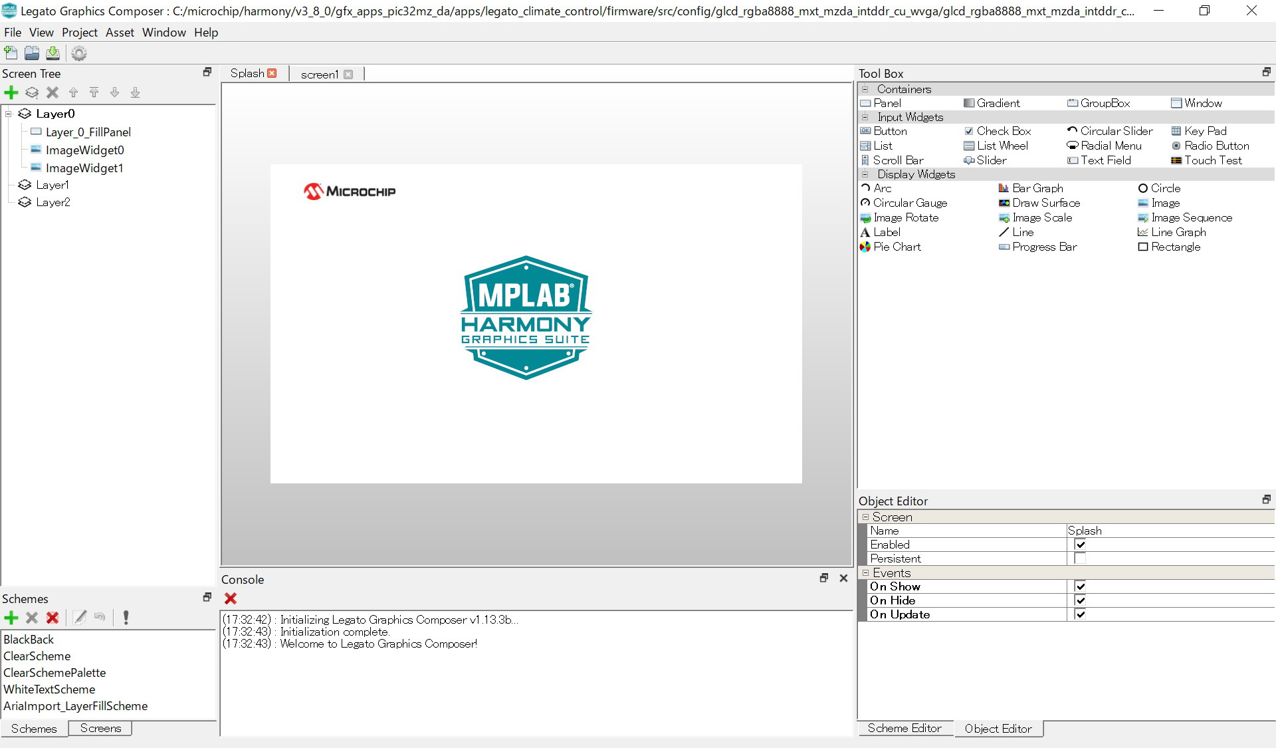Click the edit scheme pencil icon
The width and height of the screenshot is (1276, 748).
pos(80,618)
